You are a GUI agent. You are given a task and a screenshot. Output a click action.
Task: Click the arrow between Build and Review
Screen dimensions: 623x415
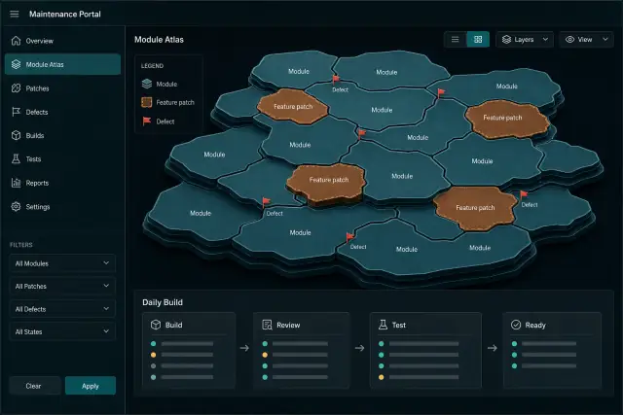[244, 348]
